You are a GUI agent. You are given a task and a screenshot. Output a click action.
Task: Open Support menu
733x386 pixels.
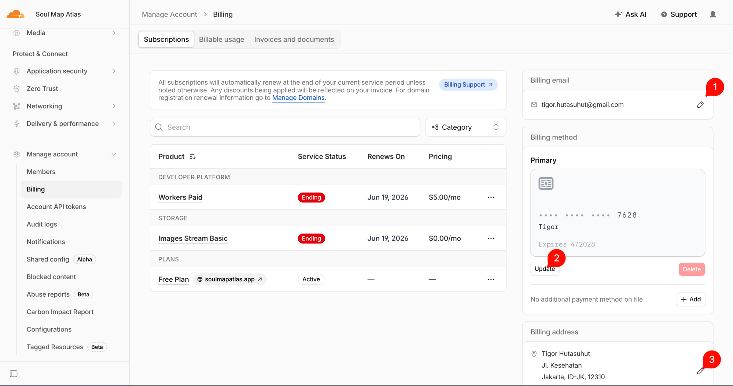[679, 14]
